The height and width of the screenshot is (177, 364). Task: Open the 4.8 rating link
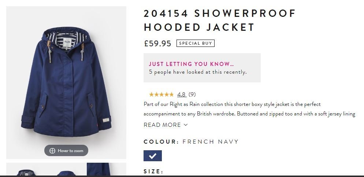pyautogui.click(x=182, y=95)
